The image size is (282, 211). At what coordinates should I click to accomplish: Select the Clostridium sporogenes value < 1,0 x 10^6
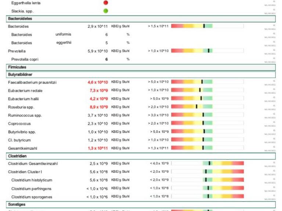click(x=97, y=197)
